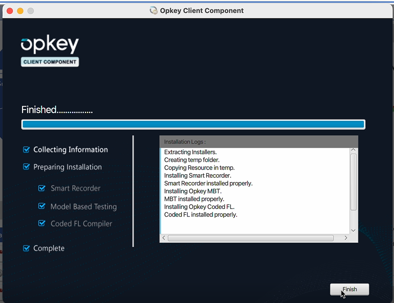The image size is (394, 303).
Task: Click the logs scroll right arrow
Action: [x=346, y=238]
